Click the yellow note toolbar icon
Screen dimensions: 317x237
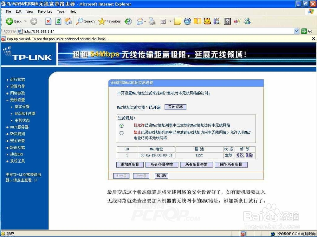pyautogui.click(x=178, y=21)
